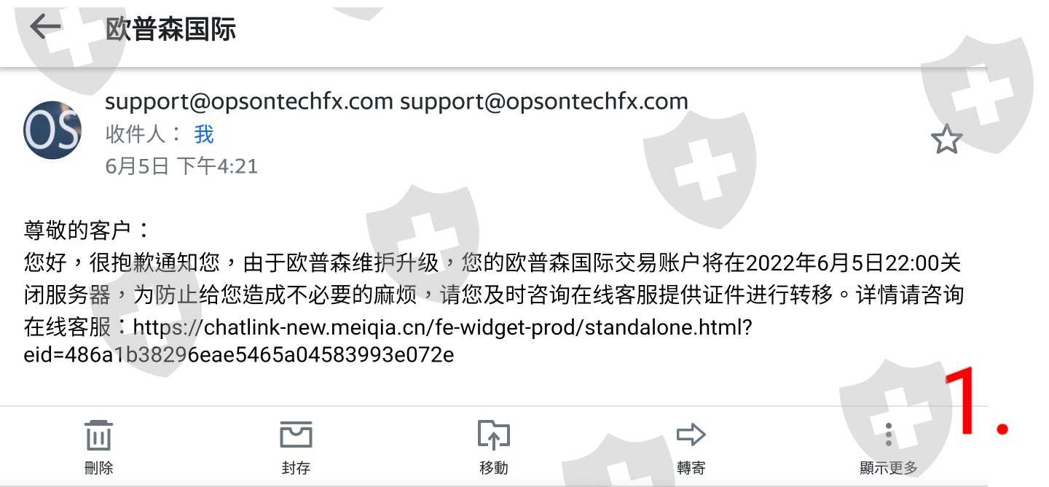1049x487 pixels.
Task: Tap the trash can delete icon
Action: [98, 435]
